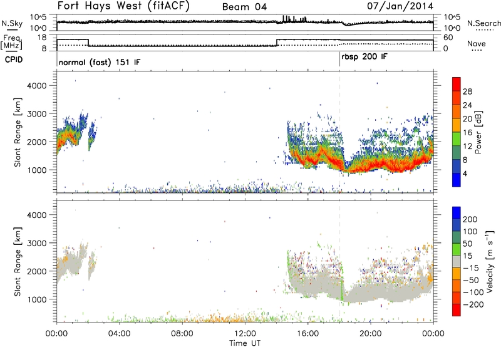Click the '12:00' time axis tick label
The width and height of the screenshot is (501, 347).
245,334
